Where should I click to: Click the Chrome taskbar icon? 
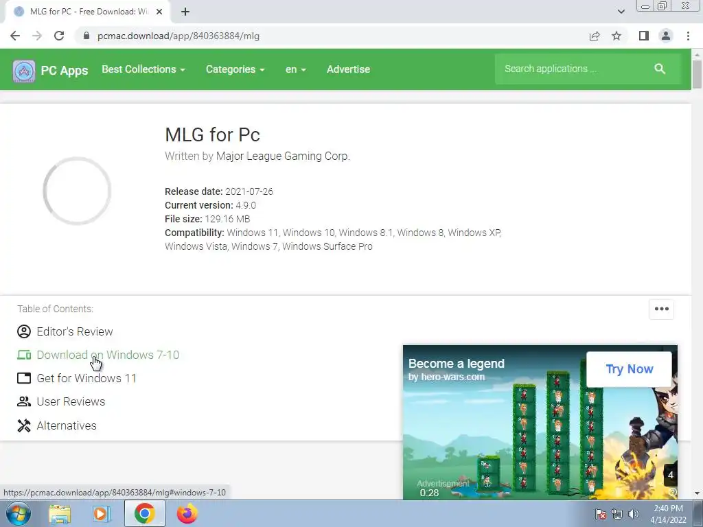144,513
